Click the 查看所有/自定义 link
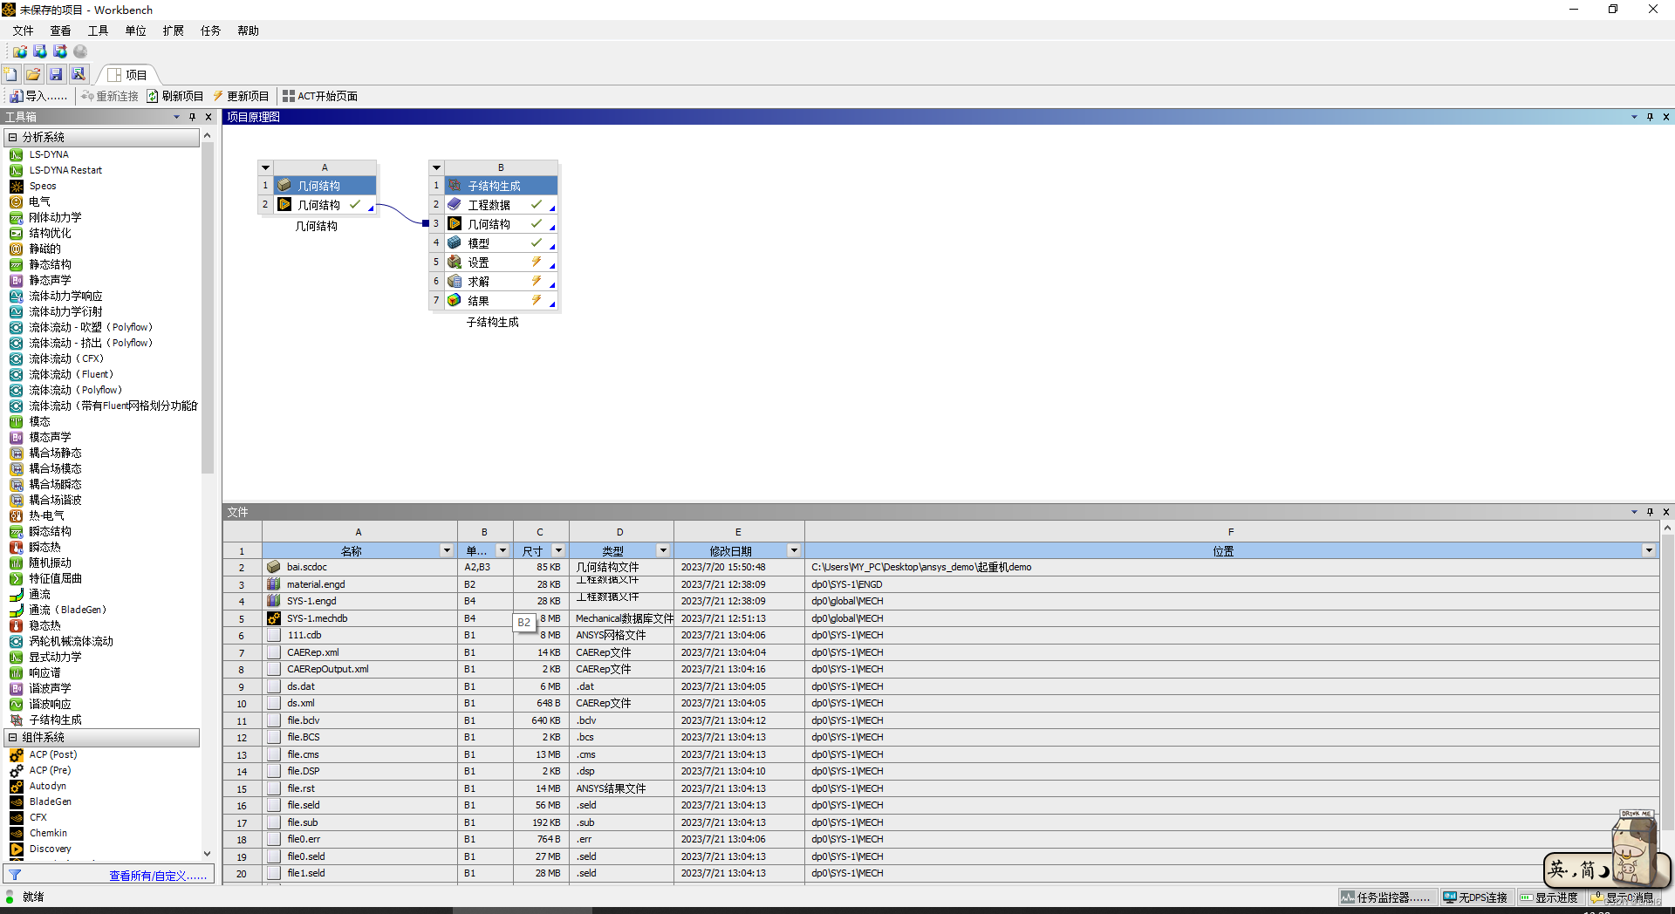This screenshot has height=914, width=1675. click(x=157, y=875)
